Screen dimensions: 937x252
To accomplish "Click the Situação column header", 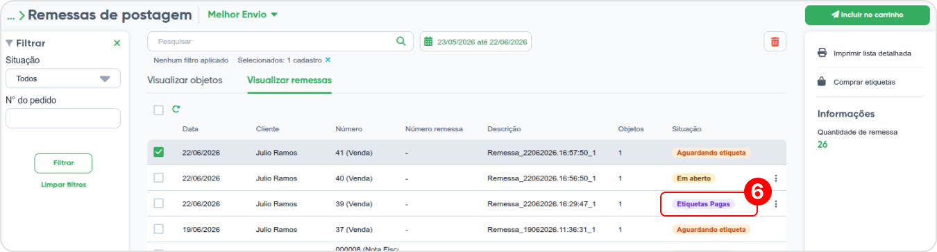I will (686, 129).
